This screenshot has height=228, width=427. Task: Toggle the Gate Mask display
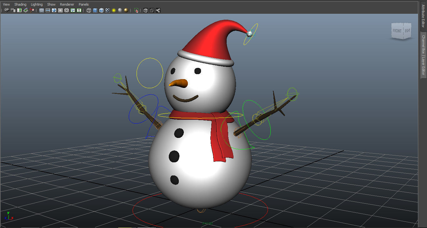tap(60, 10)
